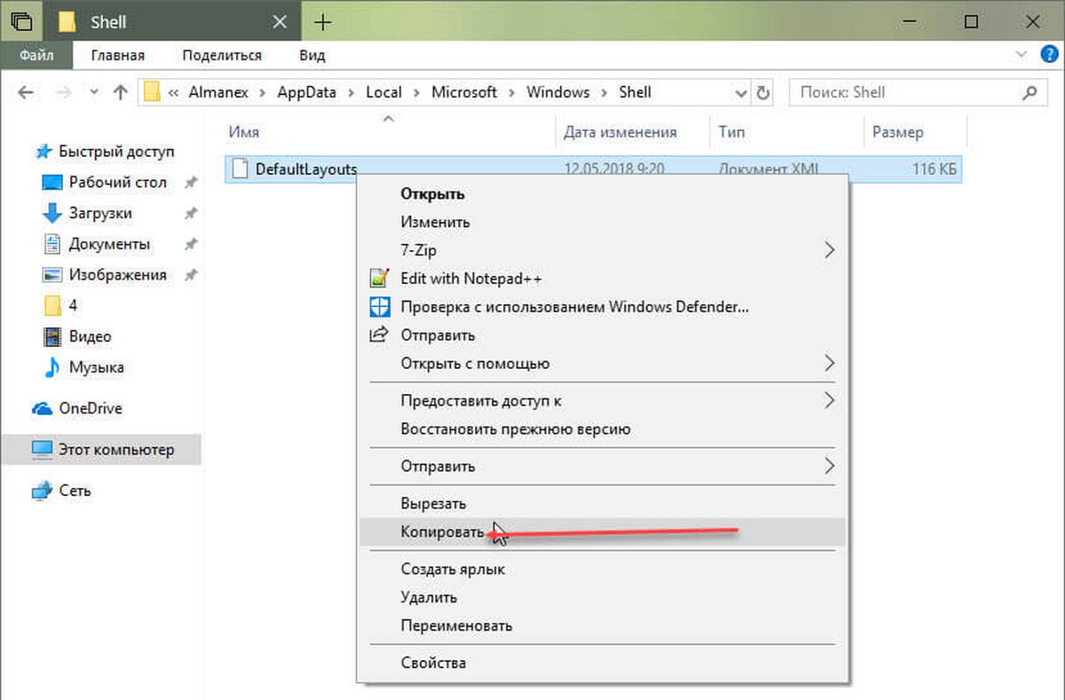
Task: Click the Forward navigation arrow
Action: 62,92
